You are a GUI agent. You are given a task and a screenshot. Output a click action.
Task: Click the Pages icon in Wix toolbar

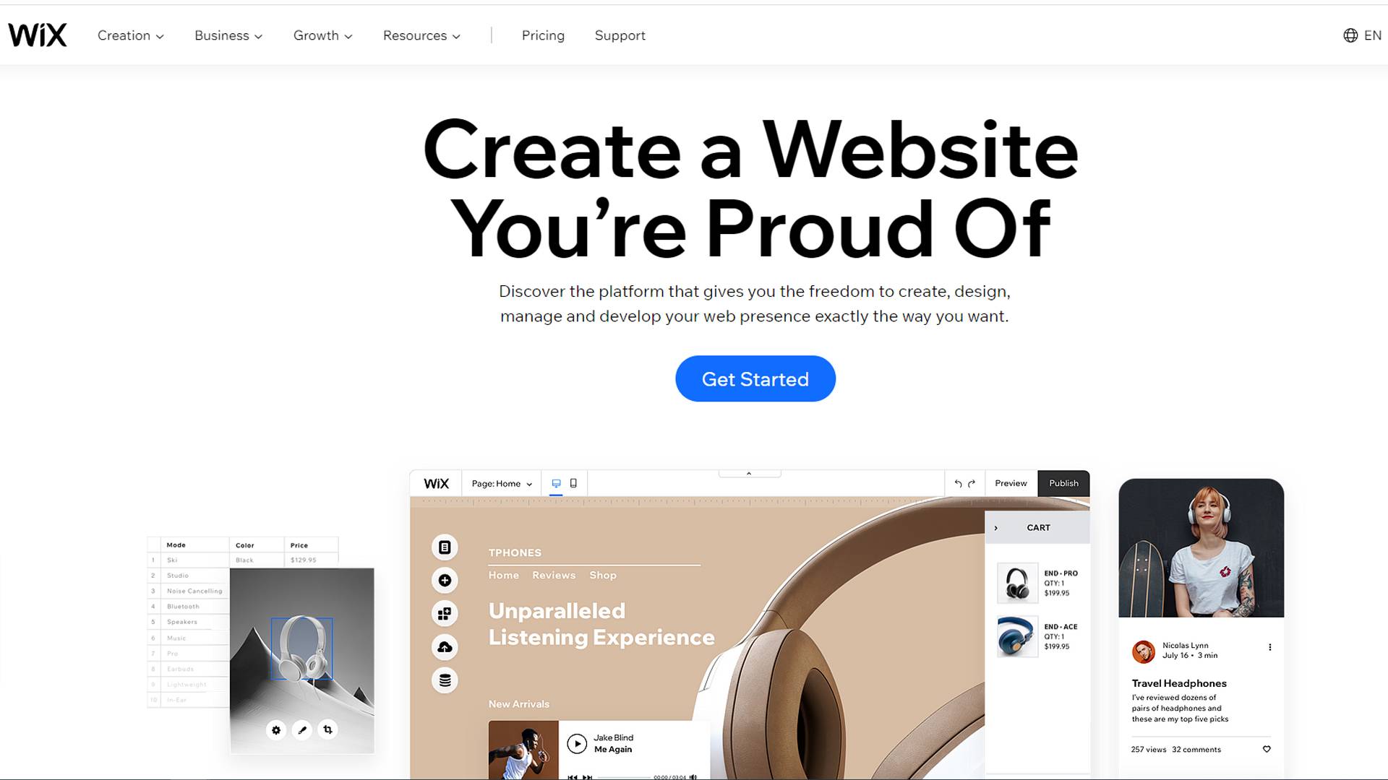click(x=443, y=547)
